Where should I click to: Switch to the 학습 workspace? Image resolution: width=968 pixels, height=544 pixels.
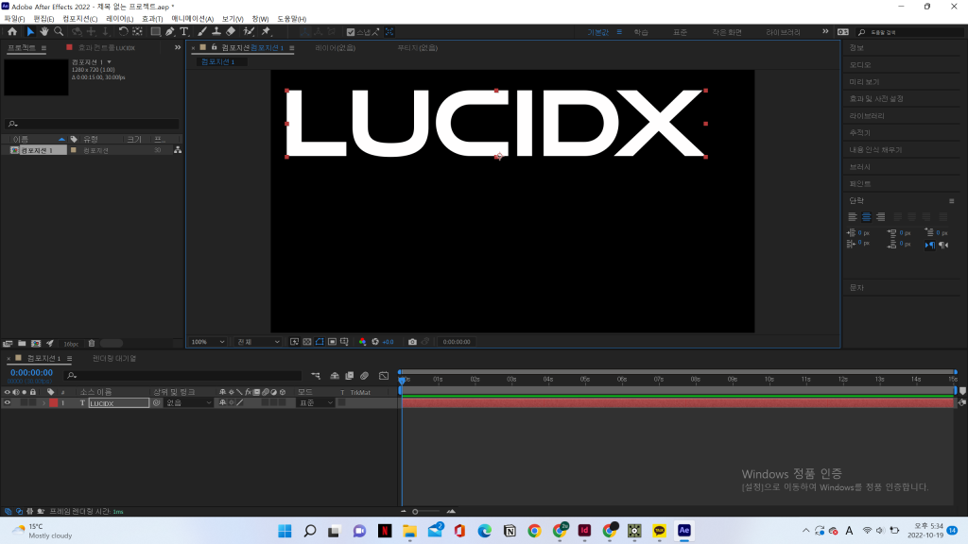pyautogui.click(x=641, y=32)
